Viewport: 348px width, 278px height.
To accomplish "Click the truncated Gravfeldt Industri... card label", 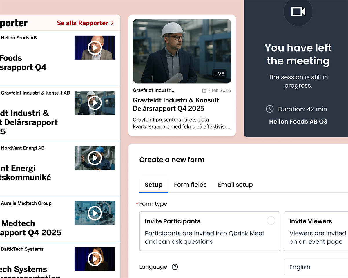I will tap(154, 90).
